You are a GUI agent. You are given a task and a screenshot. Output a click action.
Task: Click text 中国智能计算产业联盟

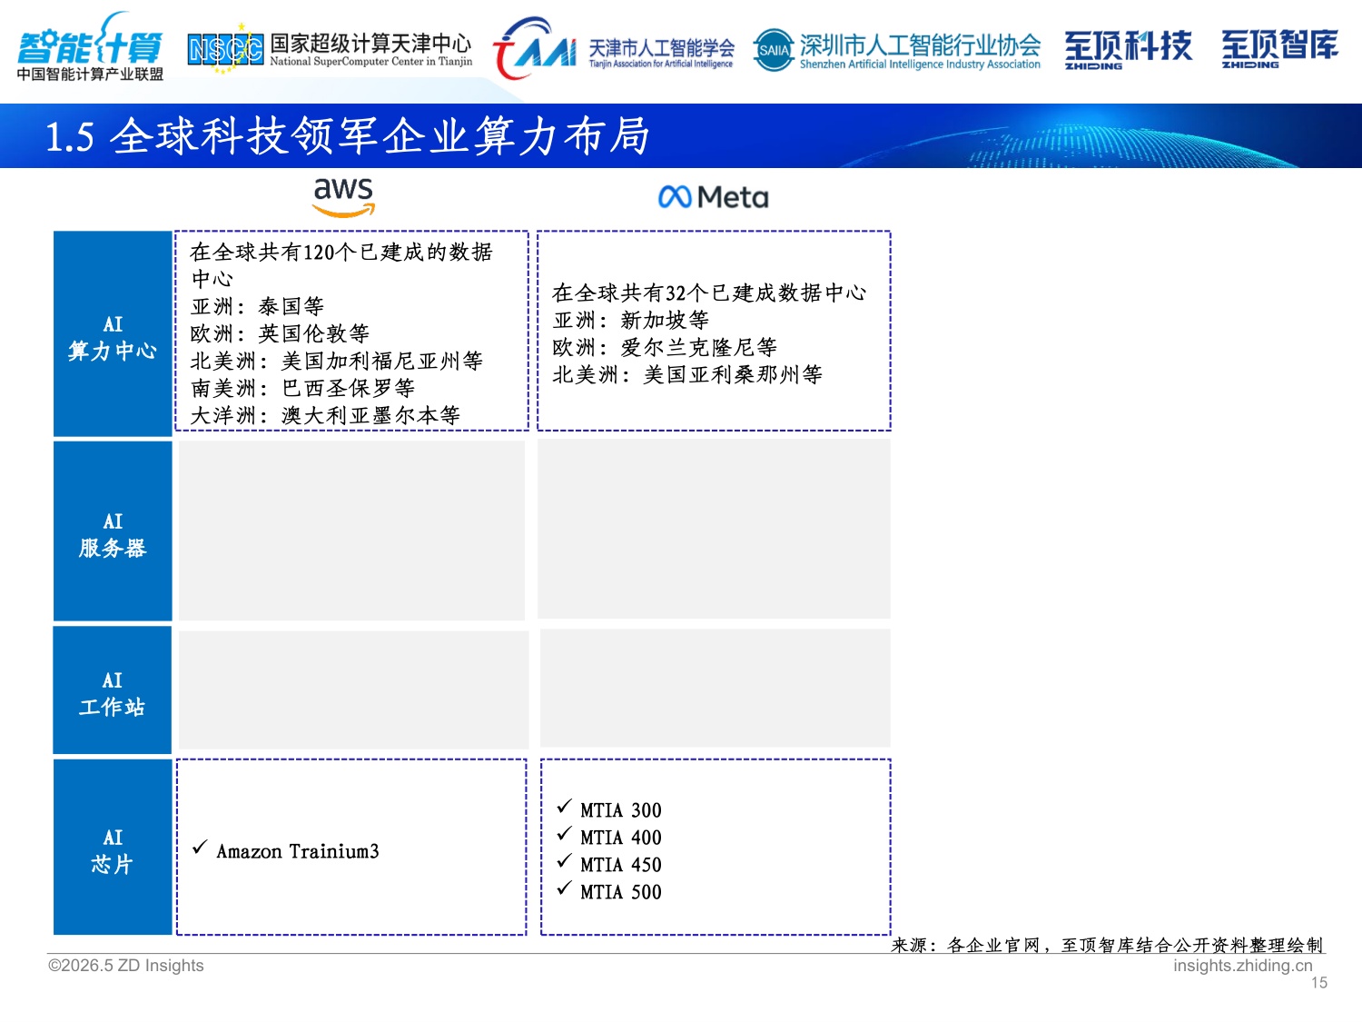[x=90, y=74]
